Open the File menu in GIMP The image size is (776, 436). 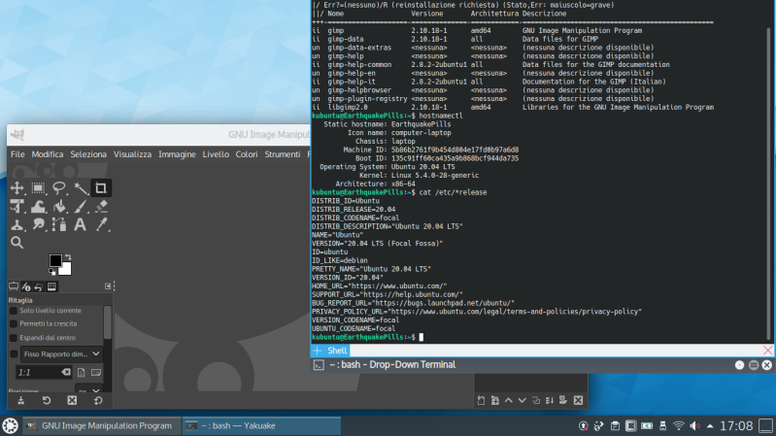click(x=17, y=154)
